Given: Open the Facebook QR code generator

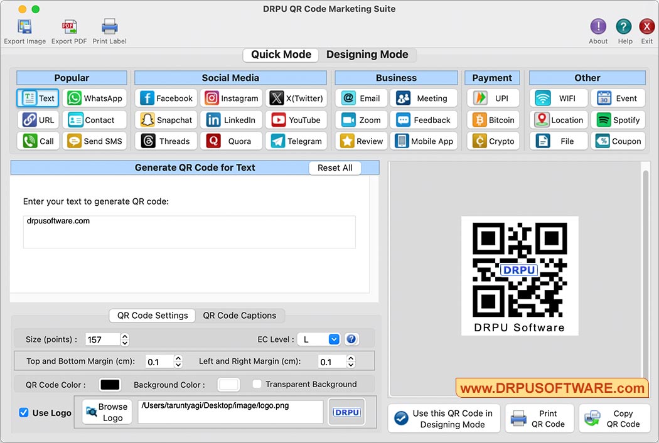Looking at the screenshot, I should tap(166, 98).
